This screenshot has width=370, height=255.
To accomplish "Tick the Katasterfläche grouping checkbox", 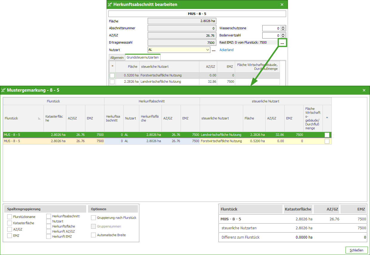I will pos(10,223).
